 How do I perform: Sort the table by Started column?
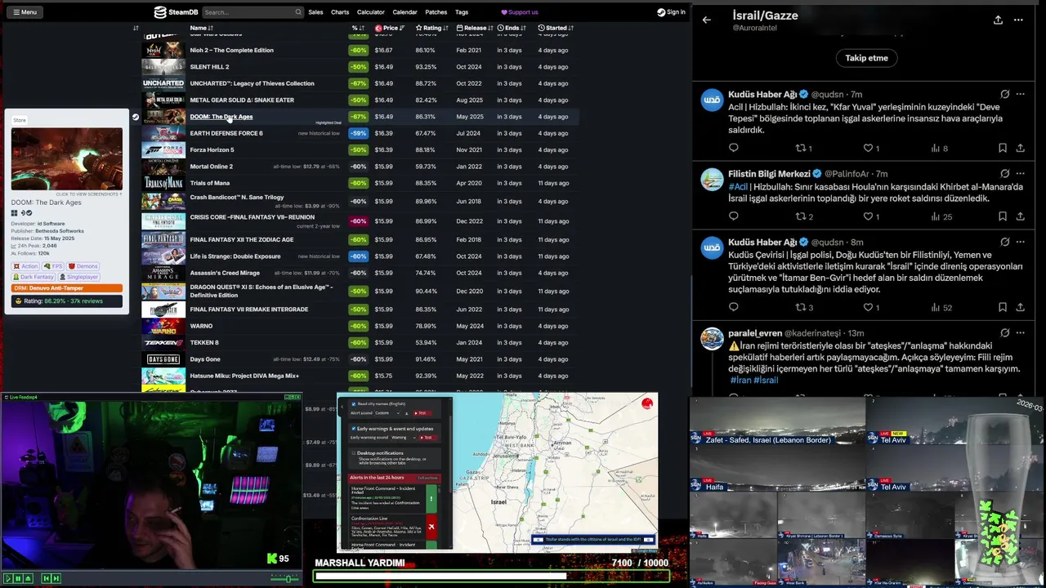(556, 28)
